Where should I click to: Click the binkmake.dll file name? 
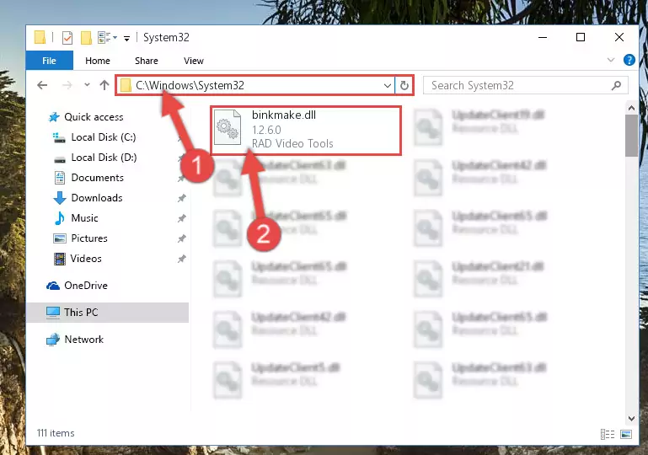284,115
